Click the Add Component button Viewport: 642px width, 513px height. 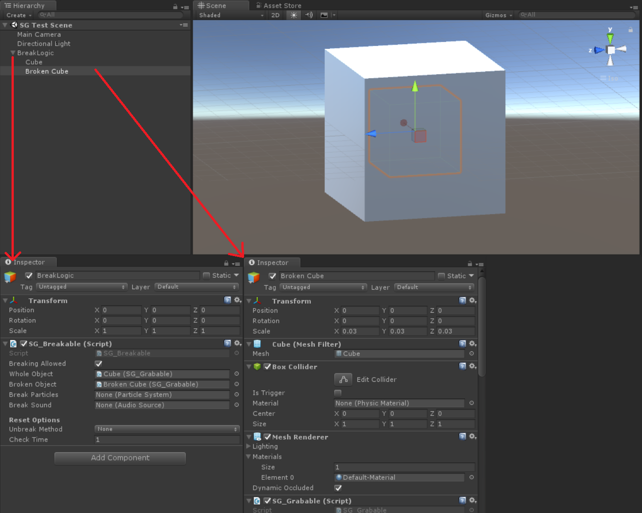click(120, 458)
